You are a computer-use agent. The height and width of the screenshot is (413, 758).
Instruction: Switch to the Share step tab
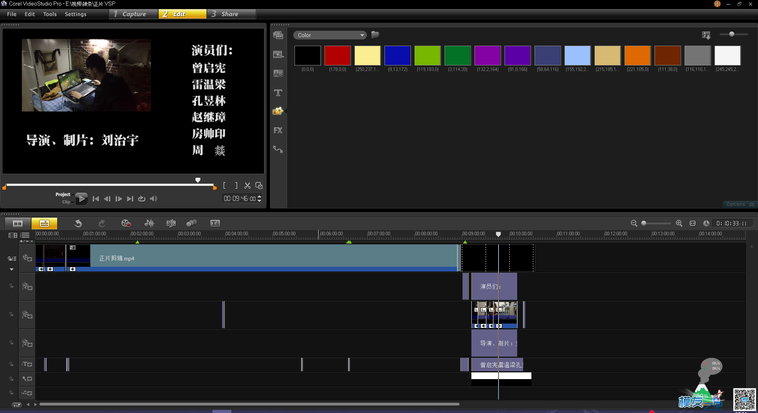tap(232, 14)
